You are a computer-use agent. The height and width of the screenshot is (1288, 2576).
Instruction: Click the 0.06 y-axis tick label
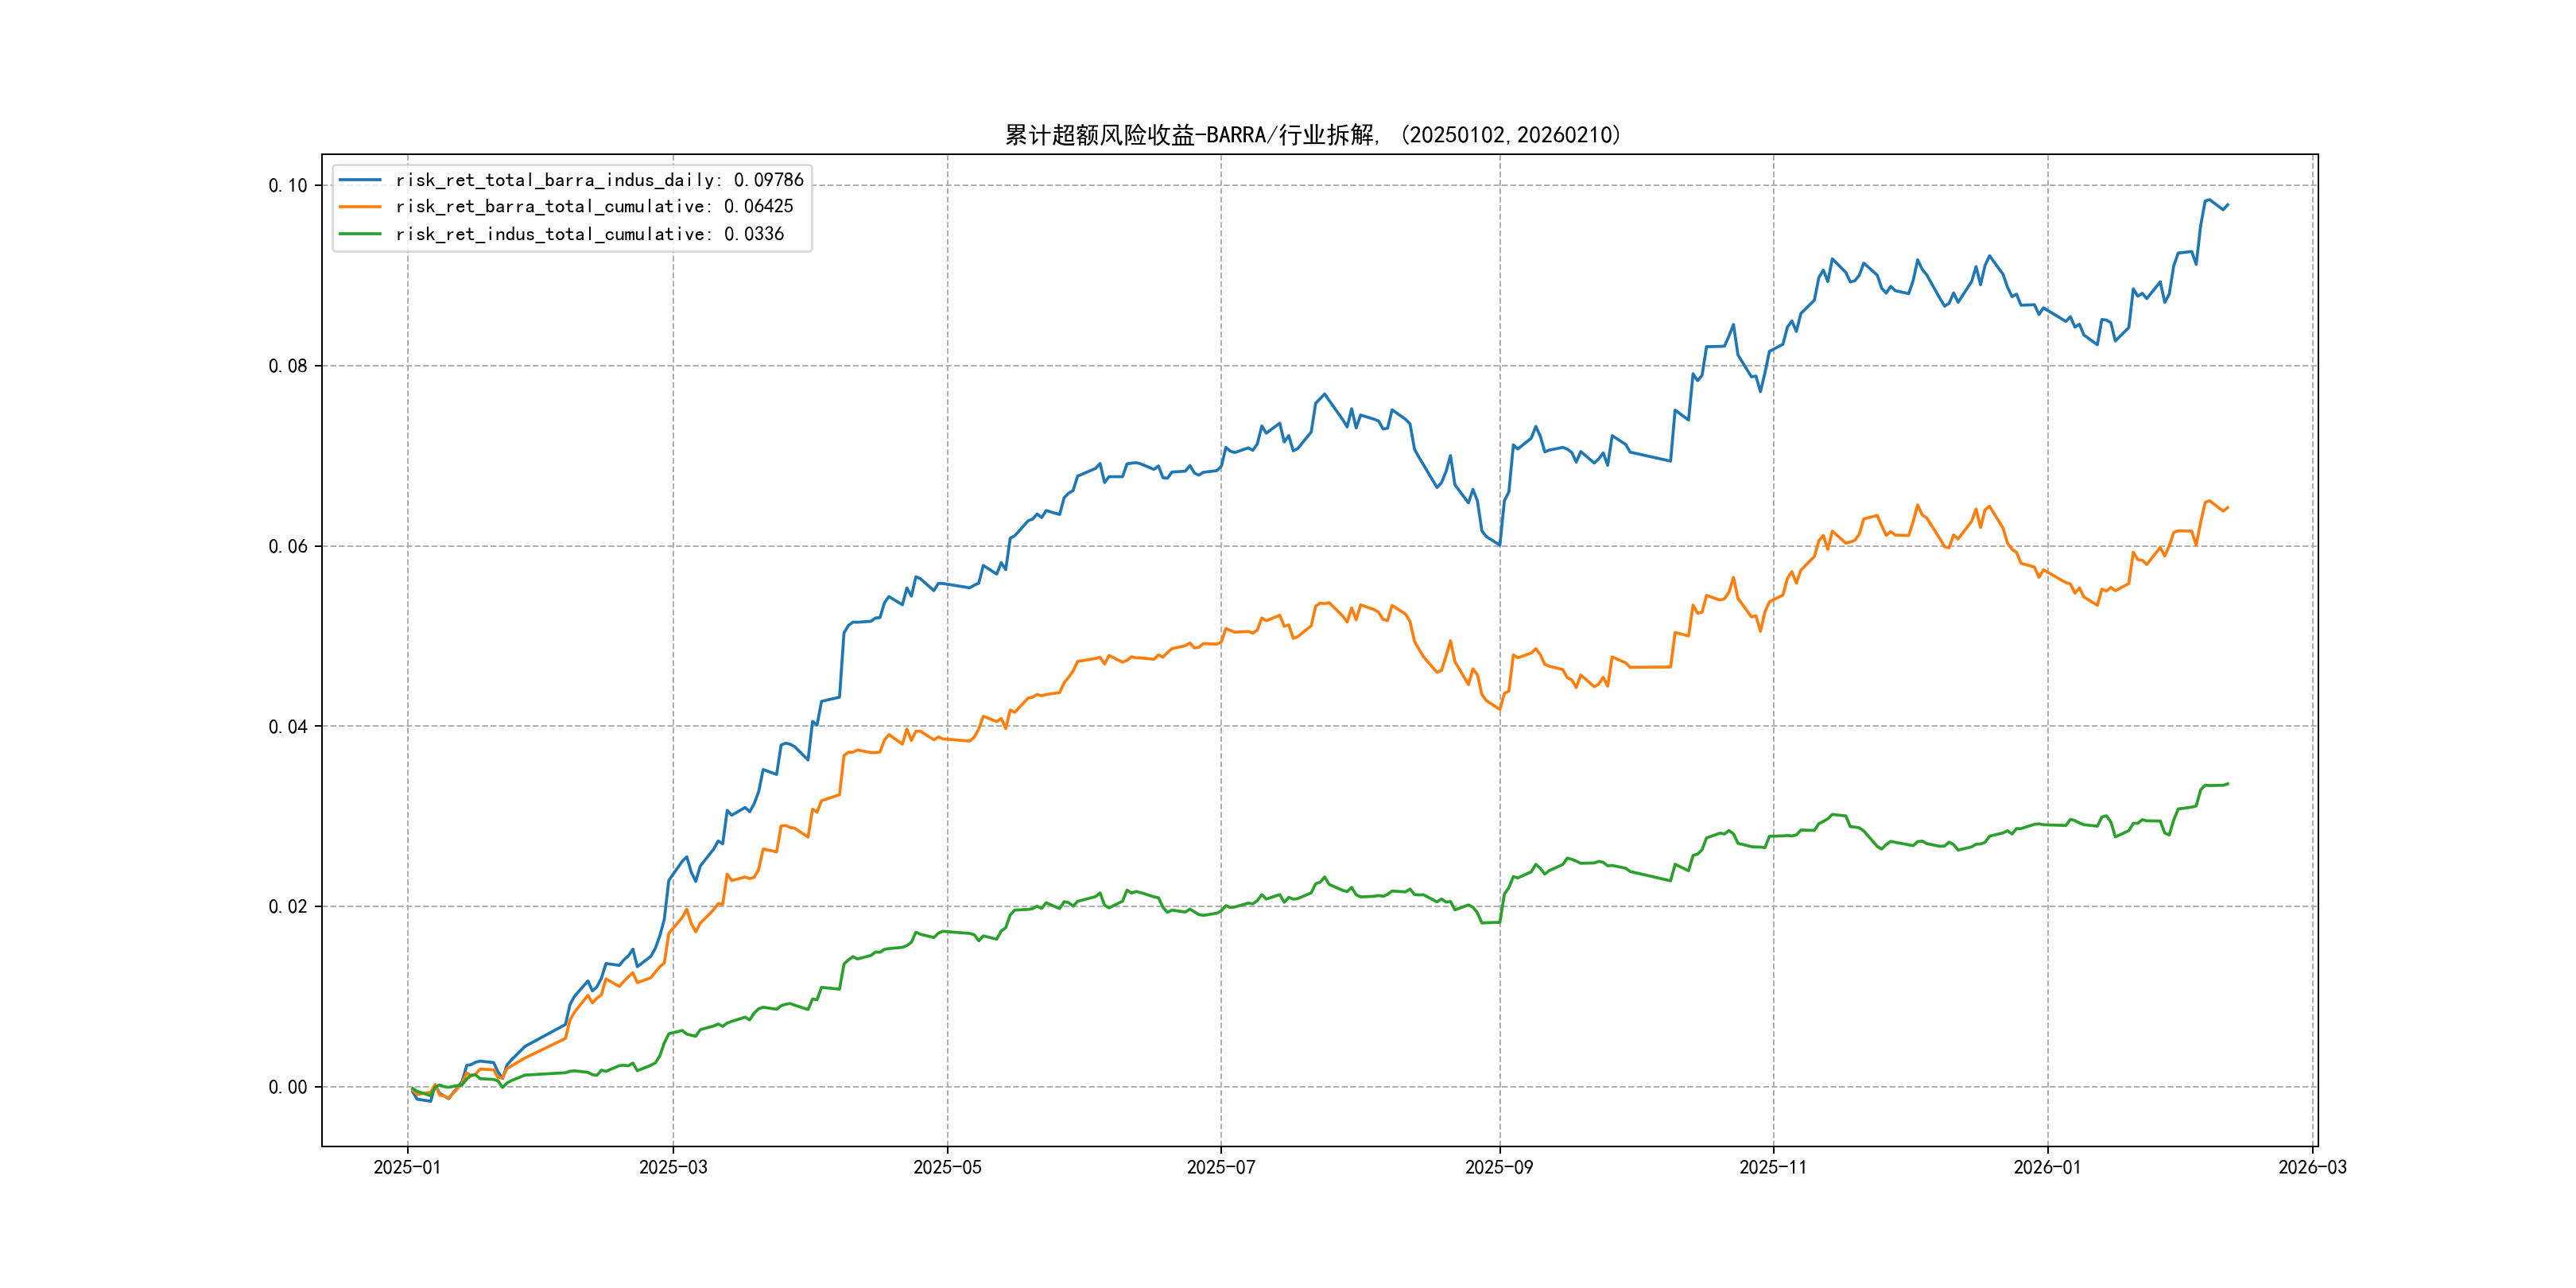click(x=288, y=546)
